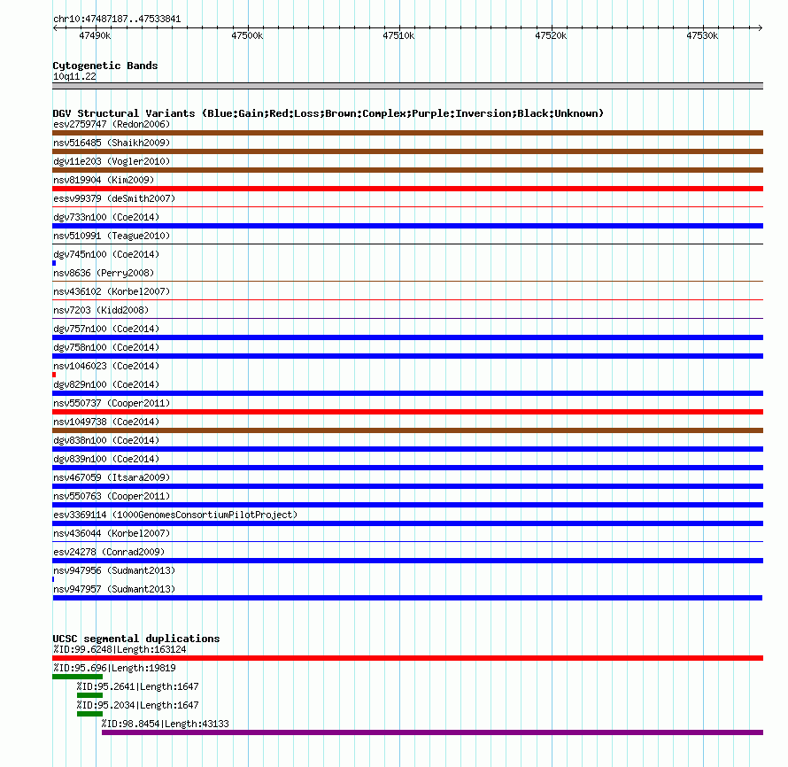Image resolution: width=788 pixels, height=767 pixels.
Task: Click the 47530k ruler tick label
Action: tap(703, 35)
